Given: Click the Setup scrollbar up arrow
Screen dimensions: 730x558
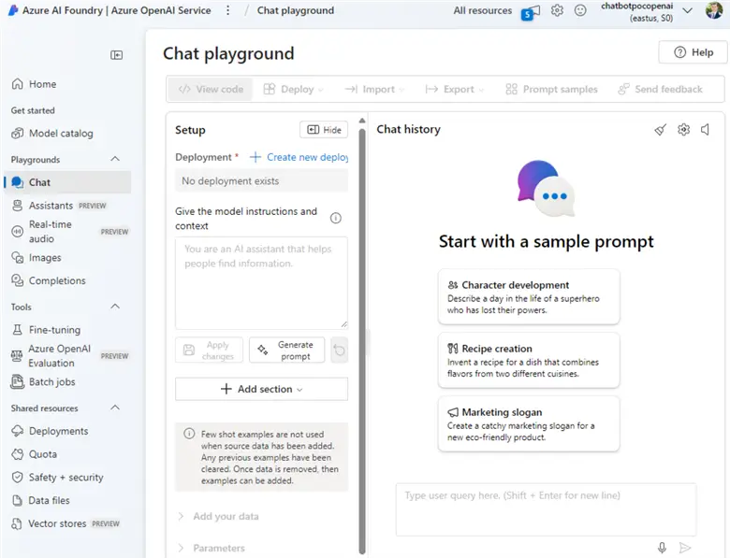Looking at the screenshot, I should tap(362, 121).
